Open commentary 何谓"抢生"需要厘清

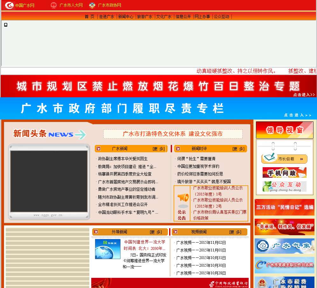pyautogui.click(x=196, y=159)
